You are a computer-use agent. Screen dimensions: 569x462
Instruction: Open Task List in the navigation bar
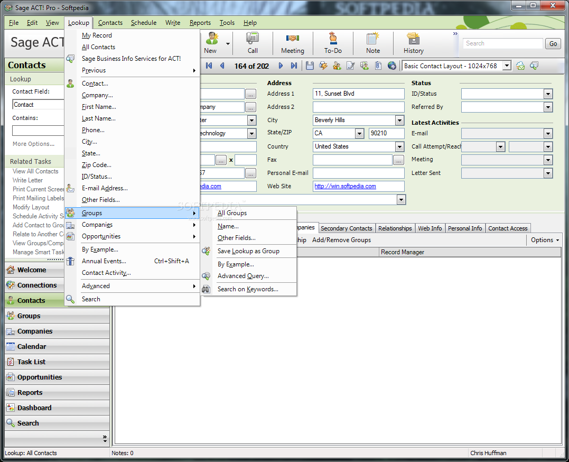pyautogui.click(x=58, y=362)
